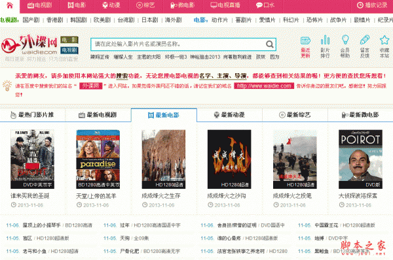
Task: Open 微电影 in top navigation bar
Action: click(x=183, y=5)
